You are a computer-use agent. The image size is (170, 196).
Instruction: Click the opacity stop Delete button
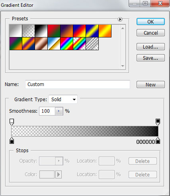(143, 161)
